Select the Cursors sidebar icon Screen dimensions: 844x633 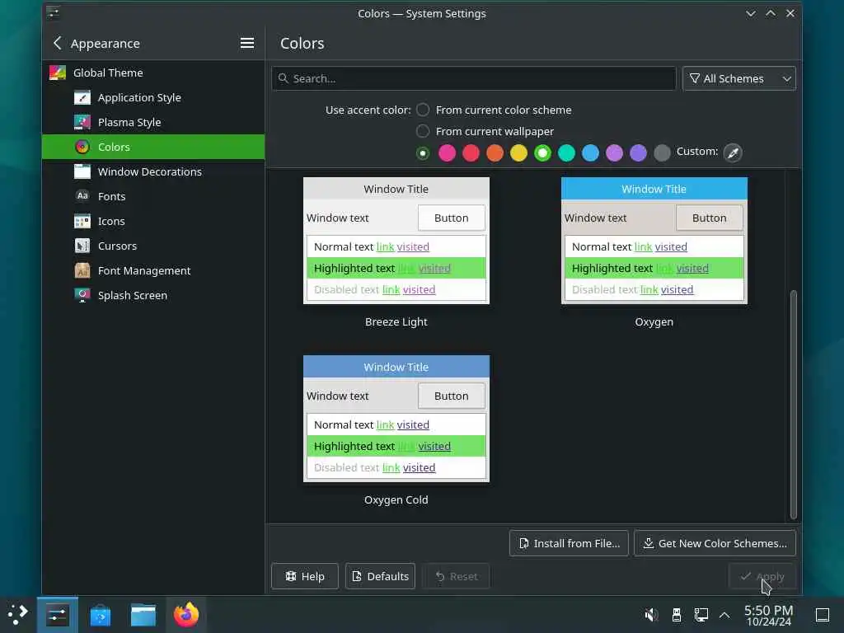(x=82, y=246)
